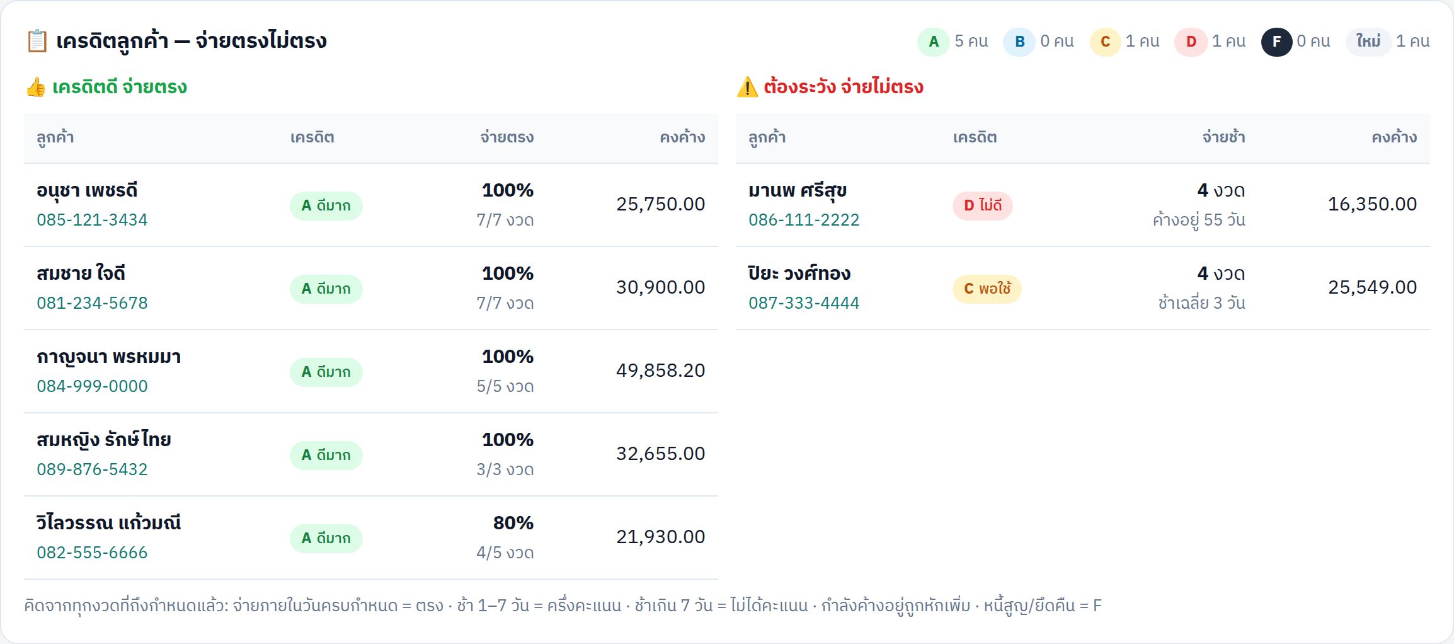
Task: Click the จ่ายตรง column header
Action: (x=507, y=137)
